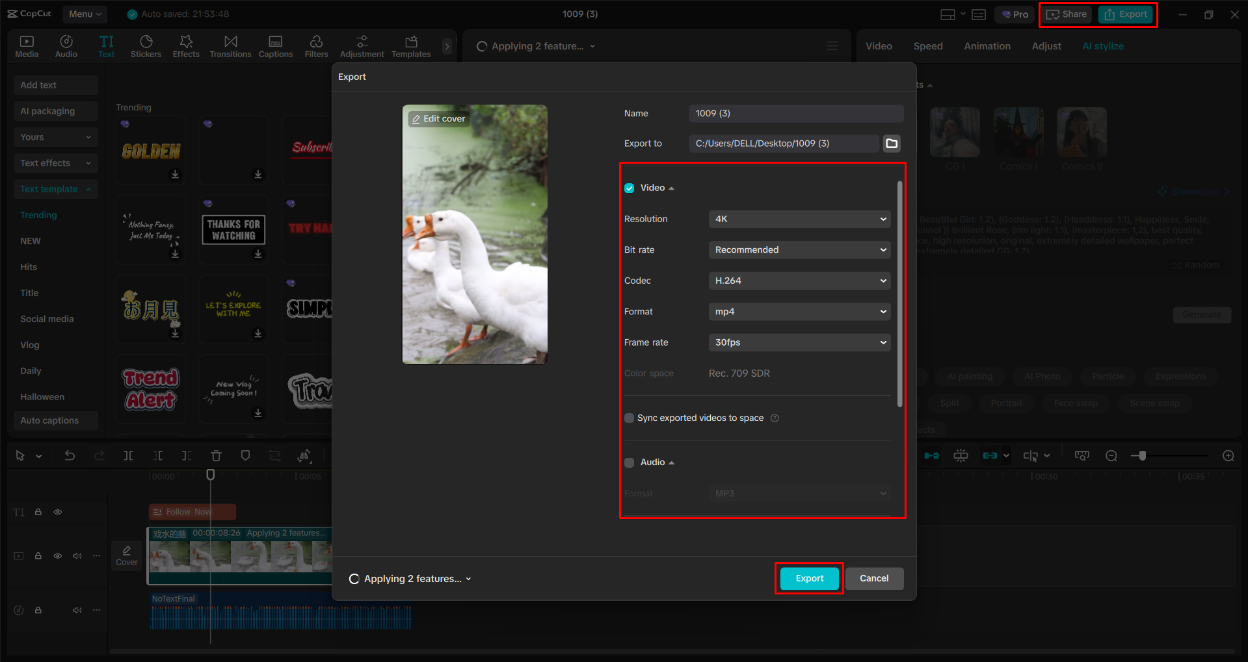Enable Sync exported videos to space

(x=629, y=418)
